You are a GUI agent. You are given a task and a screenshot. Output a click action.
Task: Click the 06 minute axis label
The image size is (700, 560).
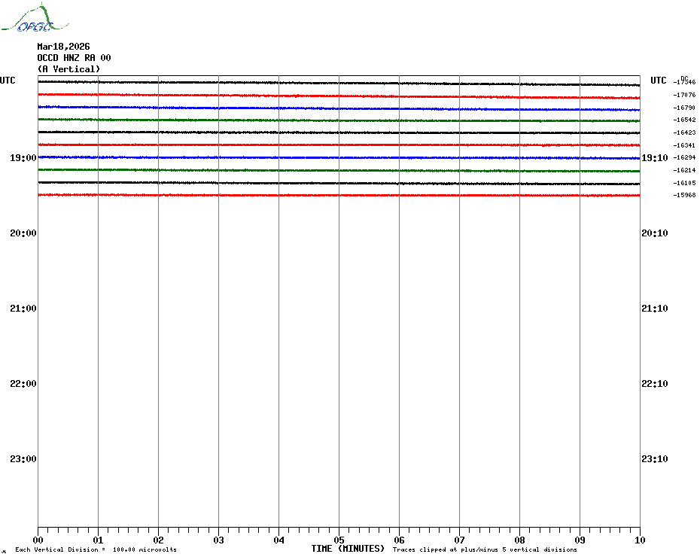point(400,540)
